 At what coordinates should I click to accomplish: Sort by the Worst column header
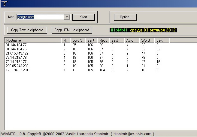point(147,40)
